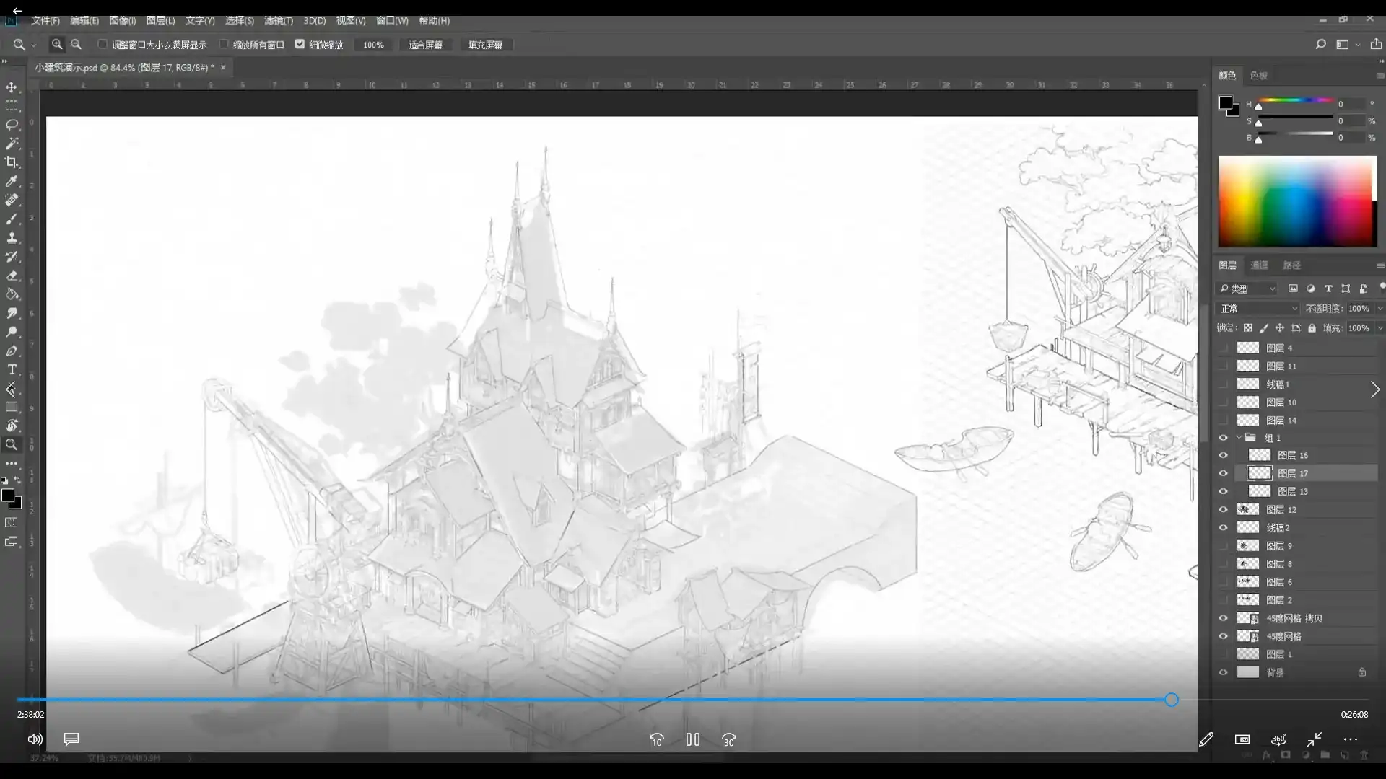Select the Eraser tool

12,276
